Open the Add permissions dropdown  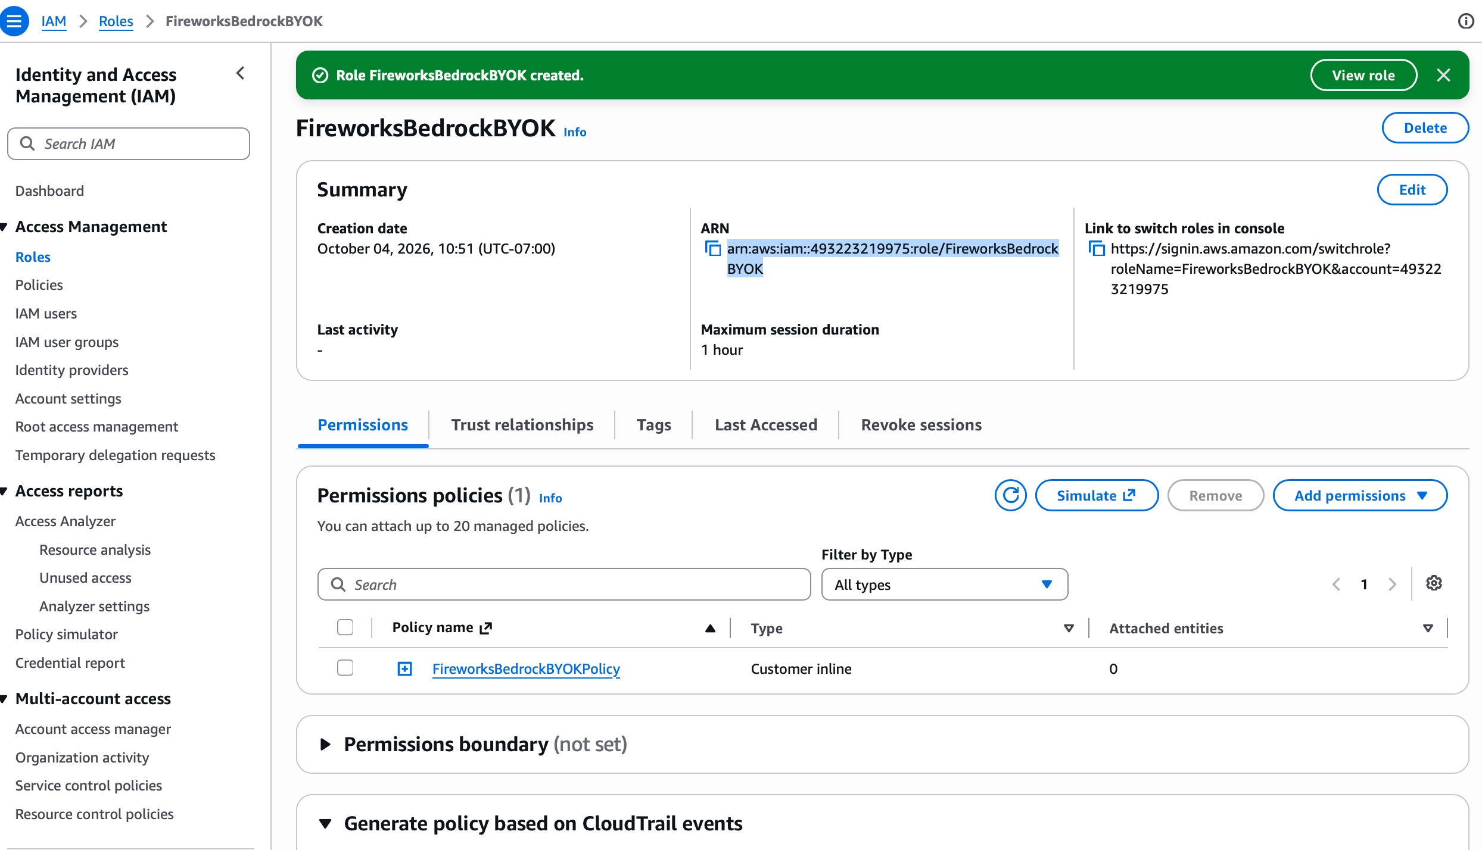(x=1360, y=495)
